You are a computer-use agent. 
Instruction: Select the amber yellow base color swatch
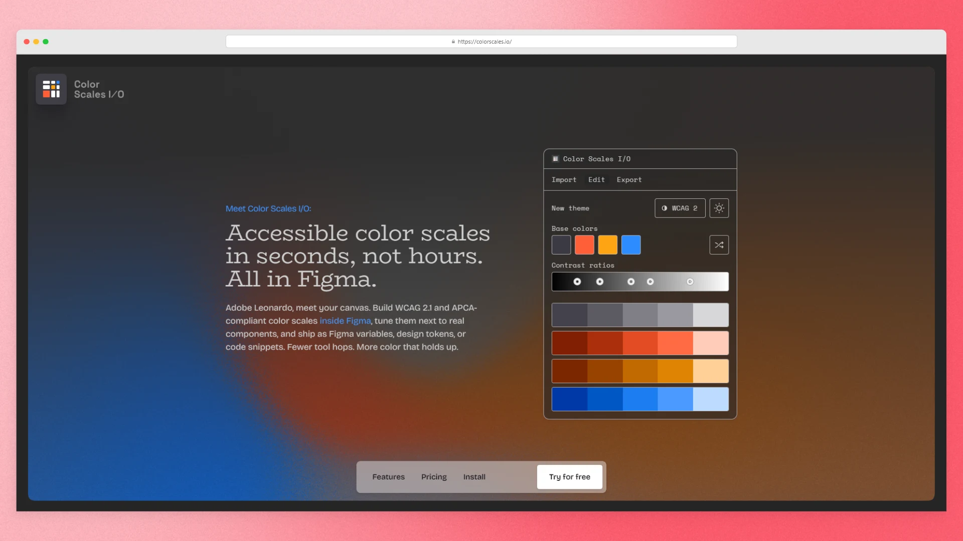tap(607, 245)
